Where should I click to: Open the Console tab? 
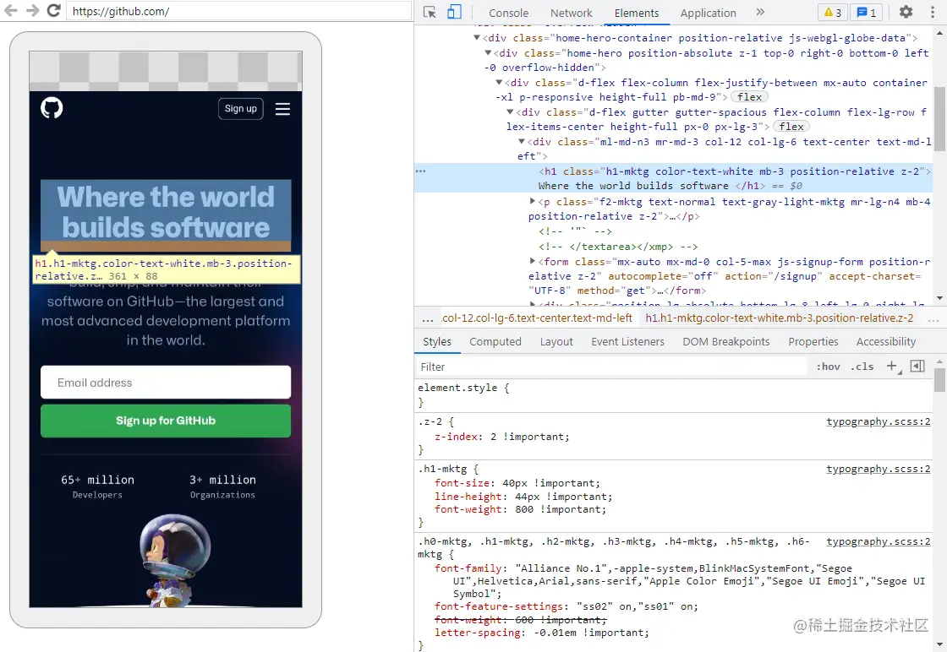(508, 13)
